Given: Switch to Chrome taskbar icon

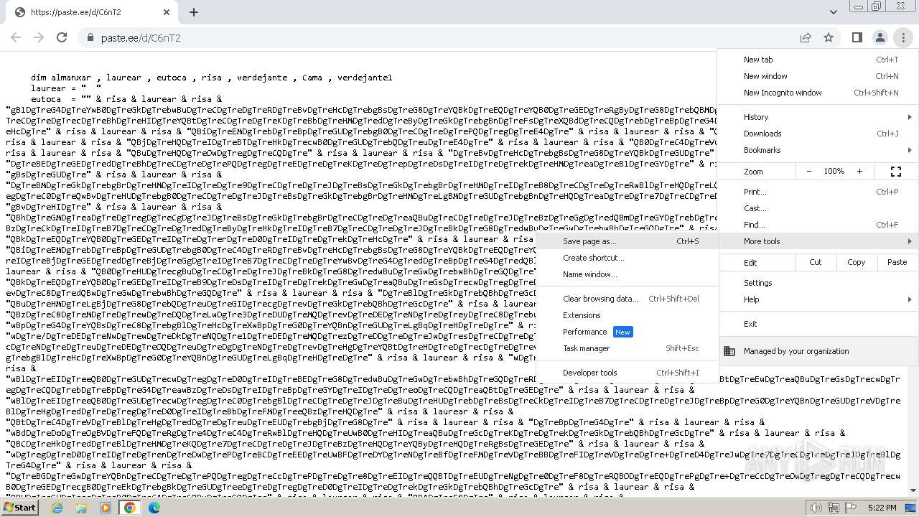Looking at the screenshot, I should point(130,508).
